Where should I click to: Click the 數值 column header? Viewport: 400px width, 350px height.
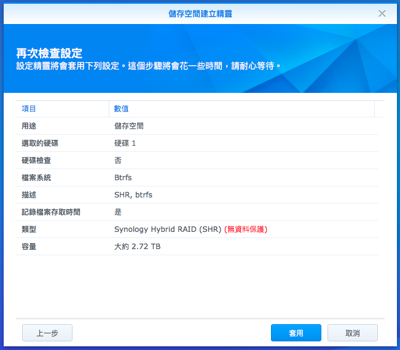click(122, 109)
